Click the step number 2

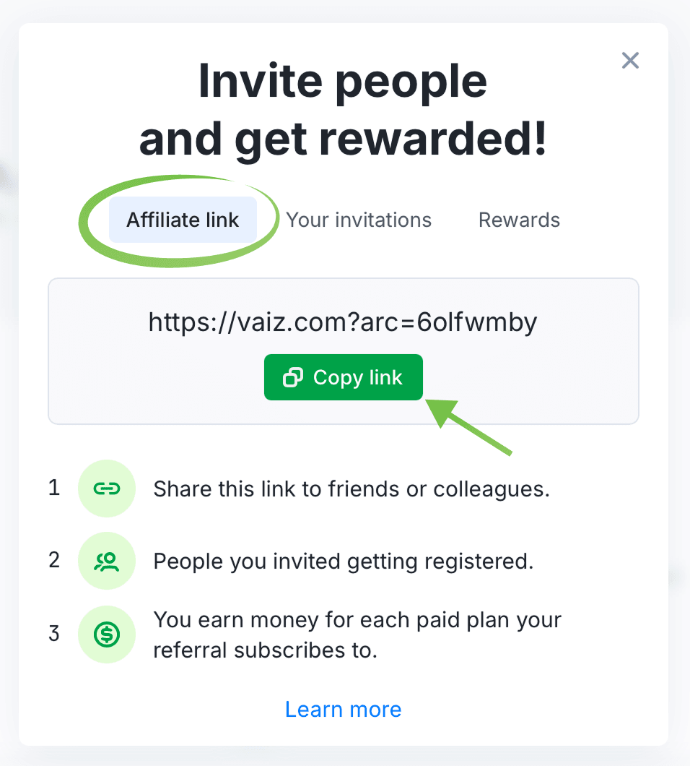[54, 560]
